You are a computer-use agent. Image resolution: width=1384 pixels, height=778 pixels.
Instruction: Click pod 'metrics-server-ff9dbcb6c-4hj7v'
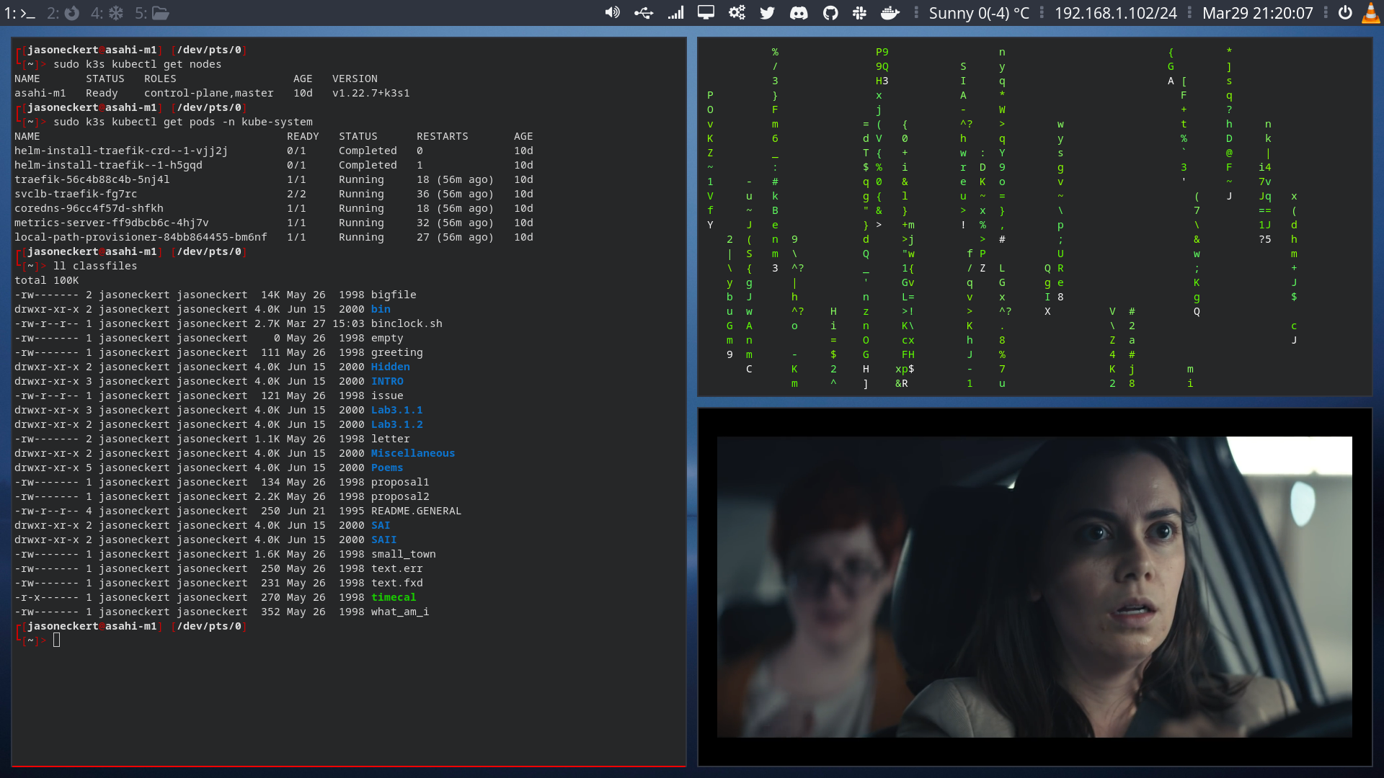tap(112, 223)
